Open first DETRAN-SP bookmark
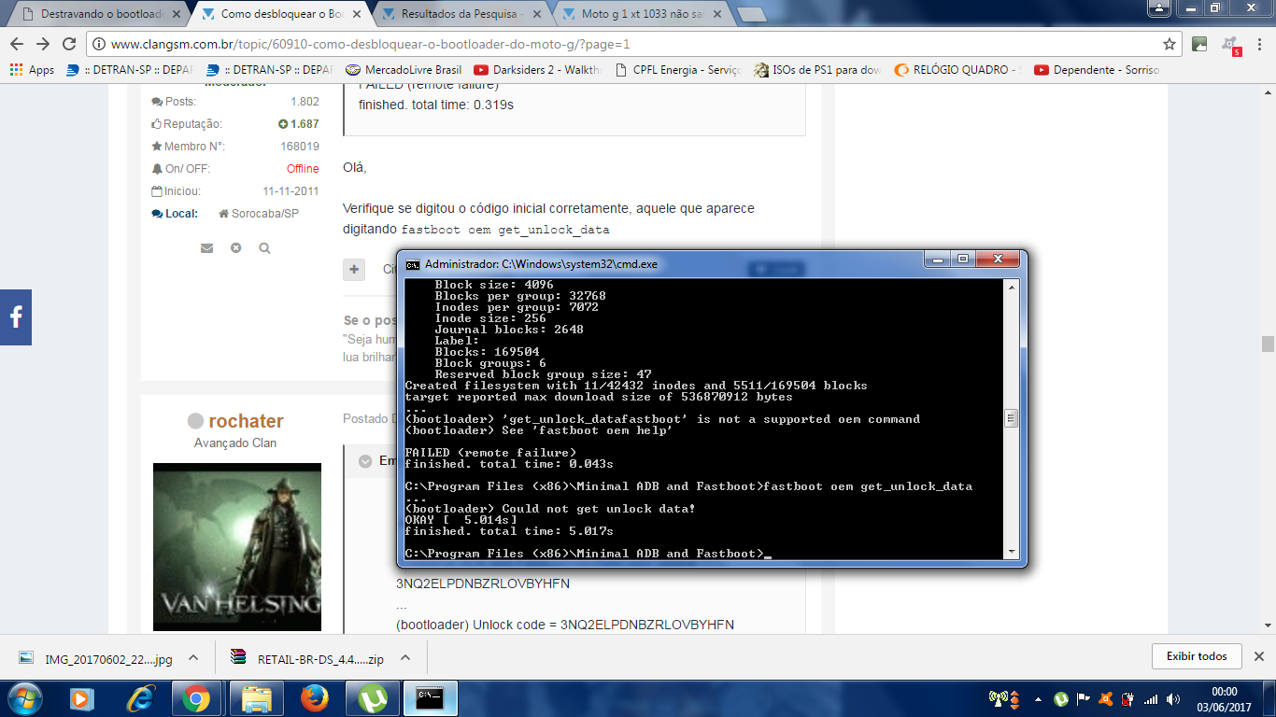 coord(130,70)
